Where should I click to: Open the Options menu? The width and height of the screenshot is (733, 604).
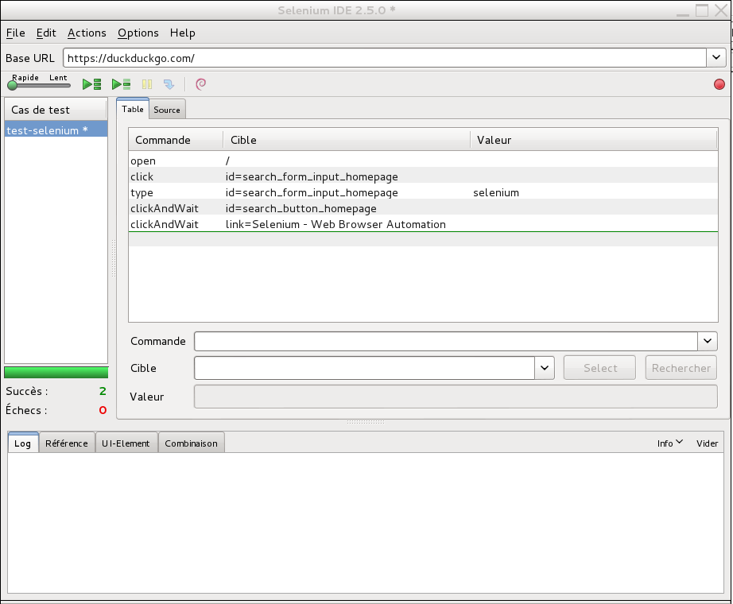138,33
